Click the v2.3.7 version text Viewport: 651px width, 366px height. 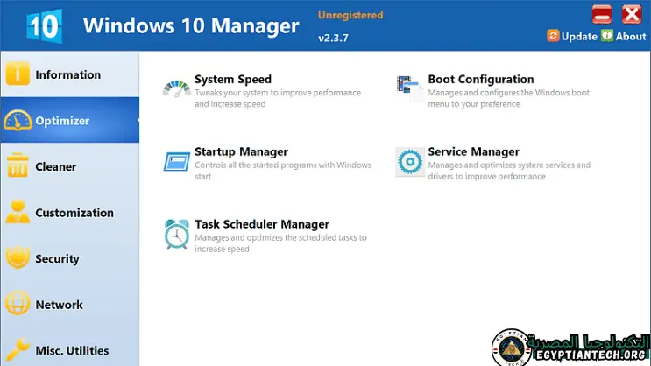(333, 38)
